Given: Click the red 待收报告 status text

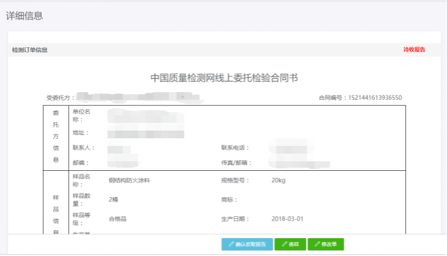Looking at the screenshot, I should tap(414, 49).
